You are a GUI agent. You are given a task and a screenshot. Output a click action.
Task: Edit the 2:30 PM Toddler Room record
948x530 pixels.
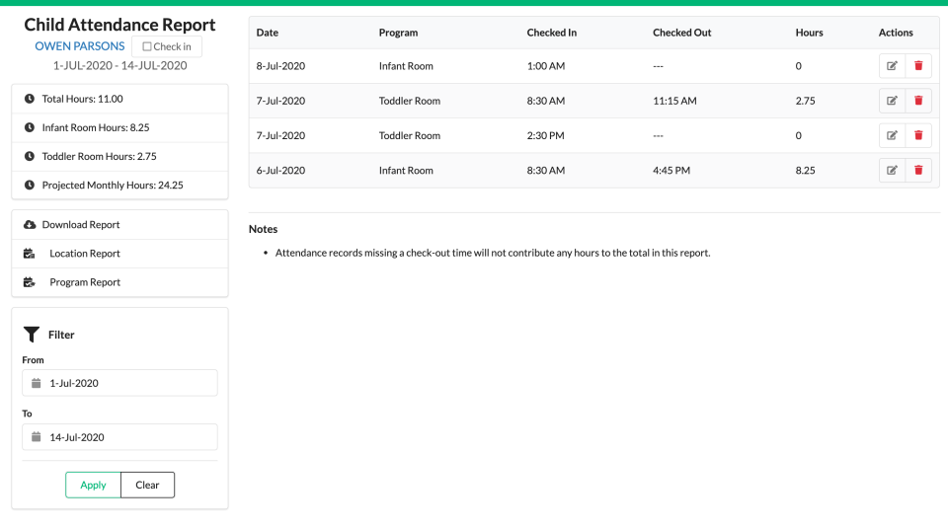(x=892, y=135)
